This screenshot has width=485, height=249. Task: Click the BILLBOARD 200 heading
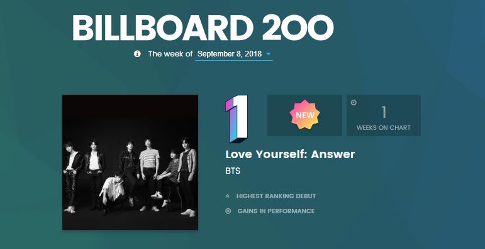point(203,27)
